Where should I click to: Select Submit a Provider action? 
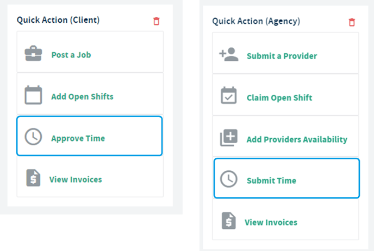coord(282,56)
